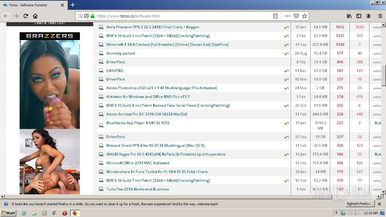Open Adobe Photoshop 2020 torrent link
This screenshot has height=217, width=386.
point(162,88)
